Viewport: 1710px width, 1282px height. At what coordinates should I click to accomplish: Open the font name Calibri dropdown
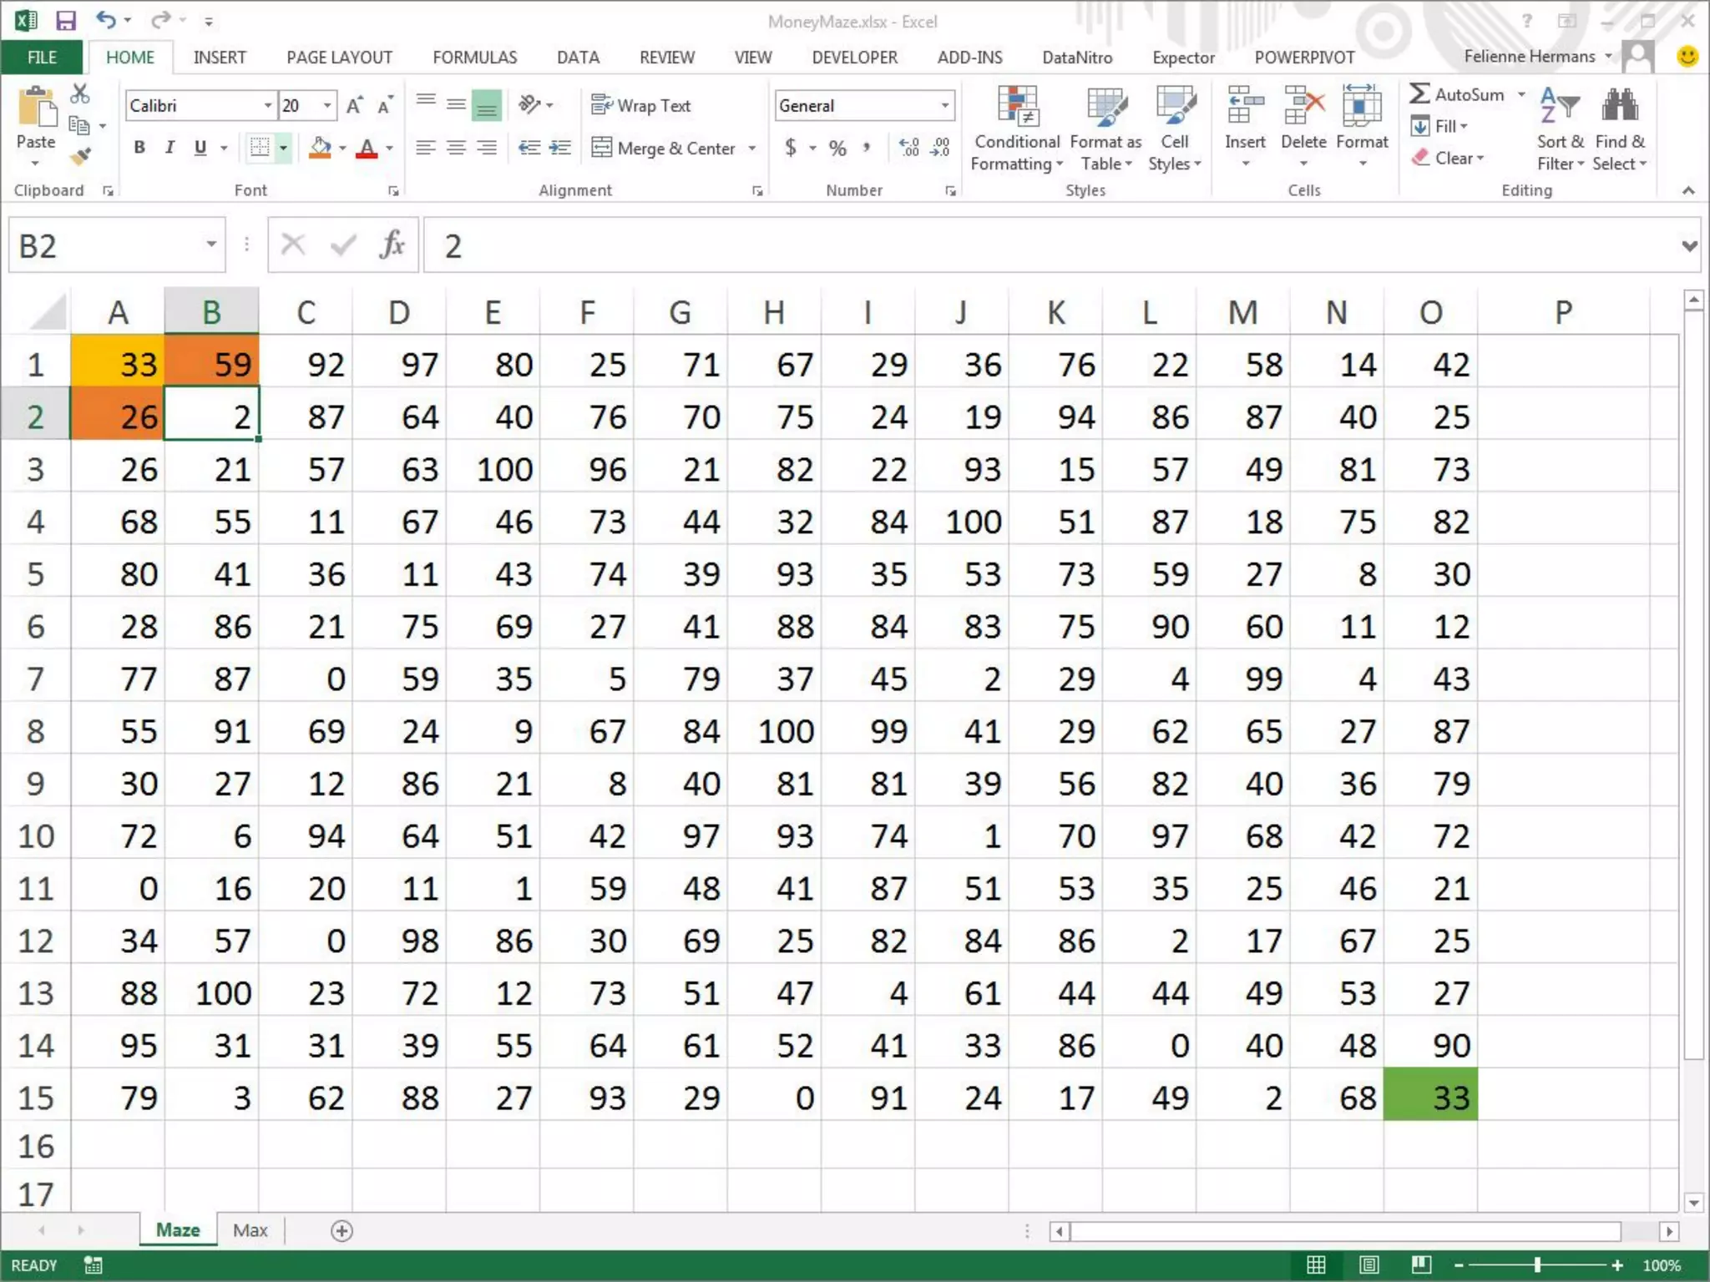(x=268, y=106)
